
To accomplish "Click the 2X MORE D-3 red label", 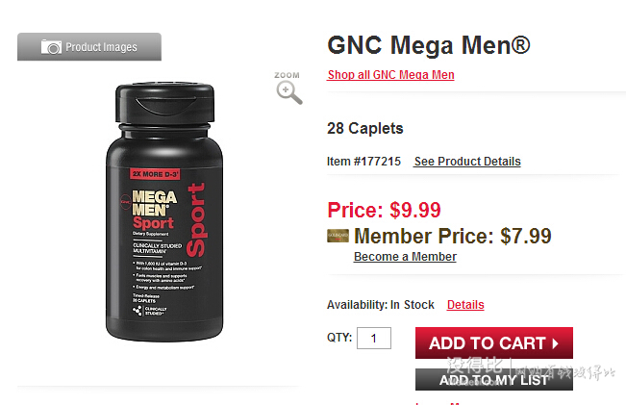I will tap(155, 174).
